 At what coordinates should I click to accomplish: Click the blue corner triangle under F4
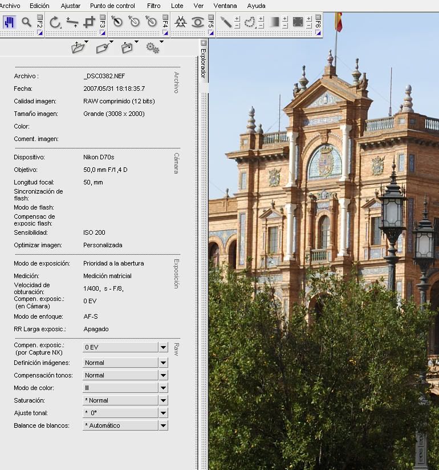click(x=165, y=33)
